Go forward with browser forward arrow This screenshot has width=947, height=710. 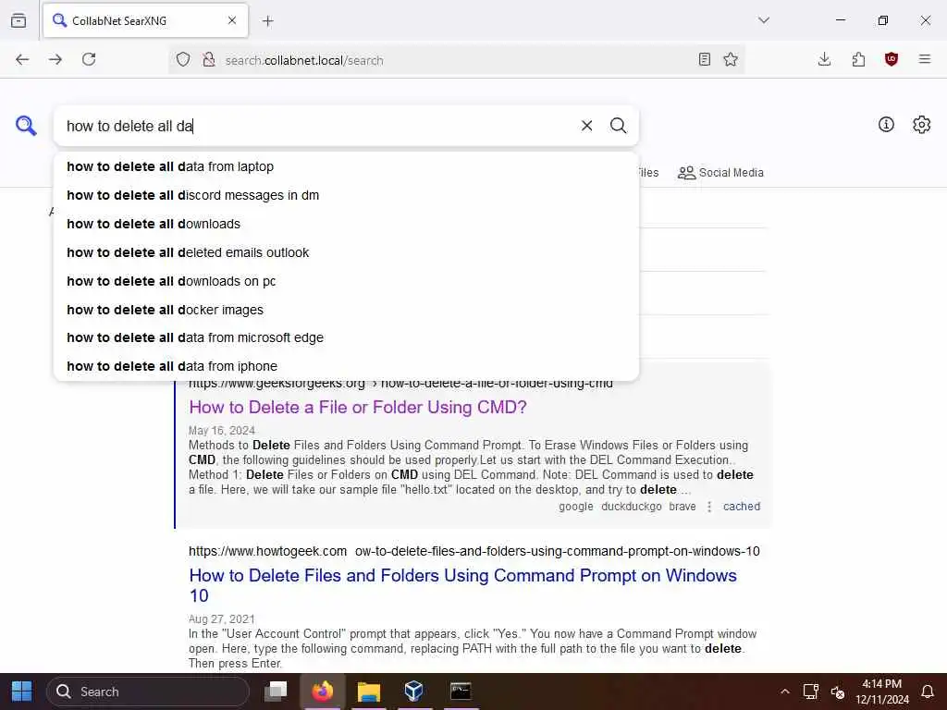coord(55,59)
